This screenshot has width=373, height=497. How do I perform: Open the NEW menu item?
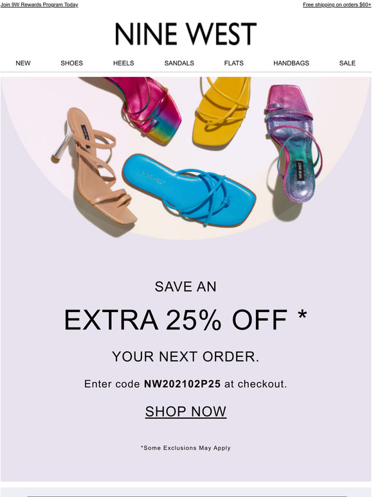23,63
